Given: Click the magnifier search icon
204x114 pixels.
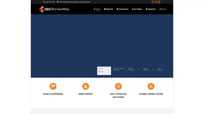Looking at the screenshot, I should [160, 9].
